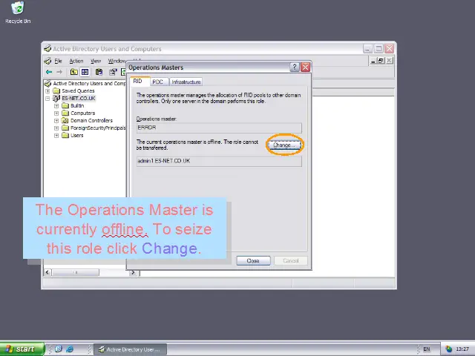Open the Window menu
Viewport: 475px width, 356px height.
117,61
